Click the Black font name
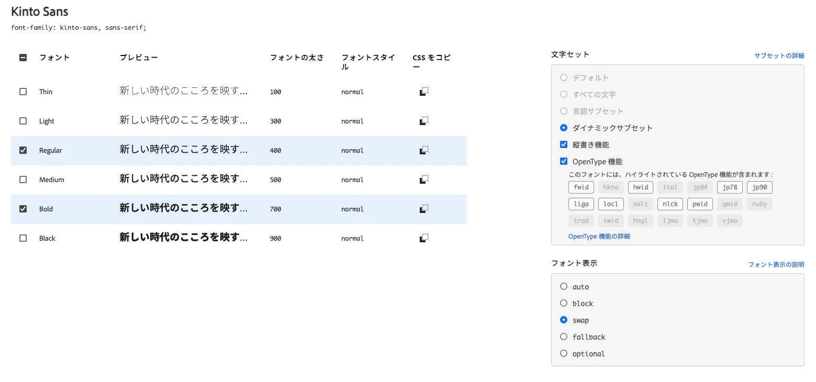 click(x=47, y=238)
